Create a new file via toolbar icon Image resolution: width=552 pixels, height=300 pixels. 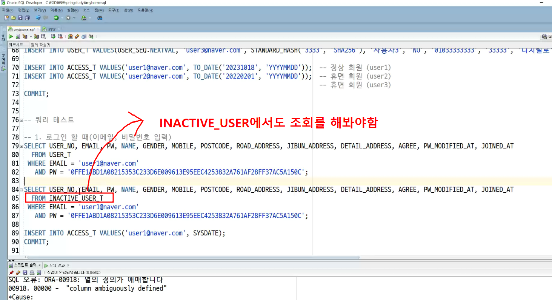[x=6, y=18]
